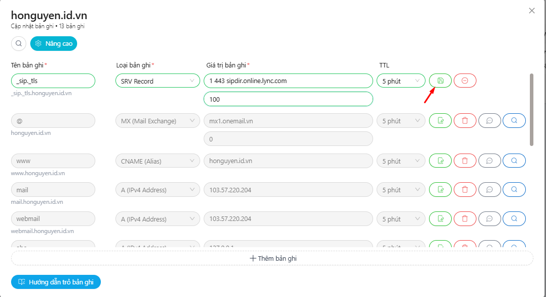Viewport: 546px width, 297px height.
Task: Add a record via Thêm bản ghi
Action: pyautogui.click(x=272, y=258)
